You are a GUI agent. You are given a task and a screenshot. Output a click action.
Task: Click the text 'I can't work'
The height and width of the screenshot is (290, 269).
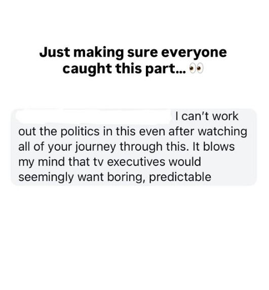(x=207, y=116)
